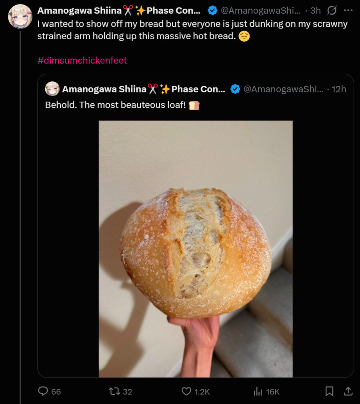
Task: View post analytics via bar chart icon
Action: pyautogui.click(x=258, y=392)
